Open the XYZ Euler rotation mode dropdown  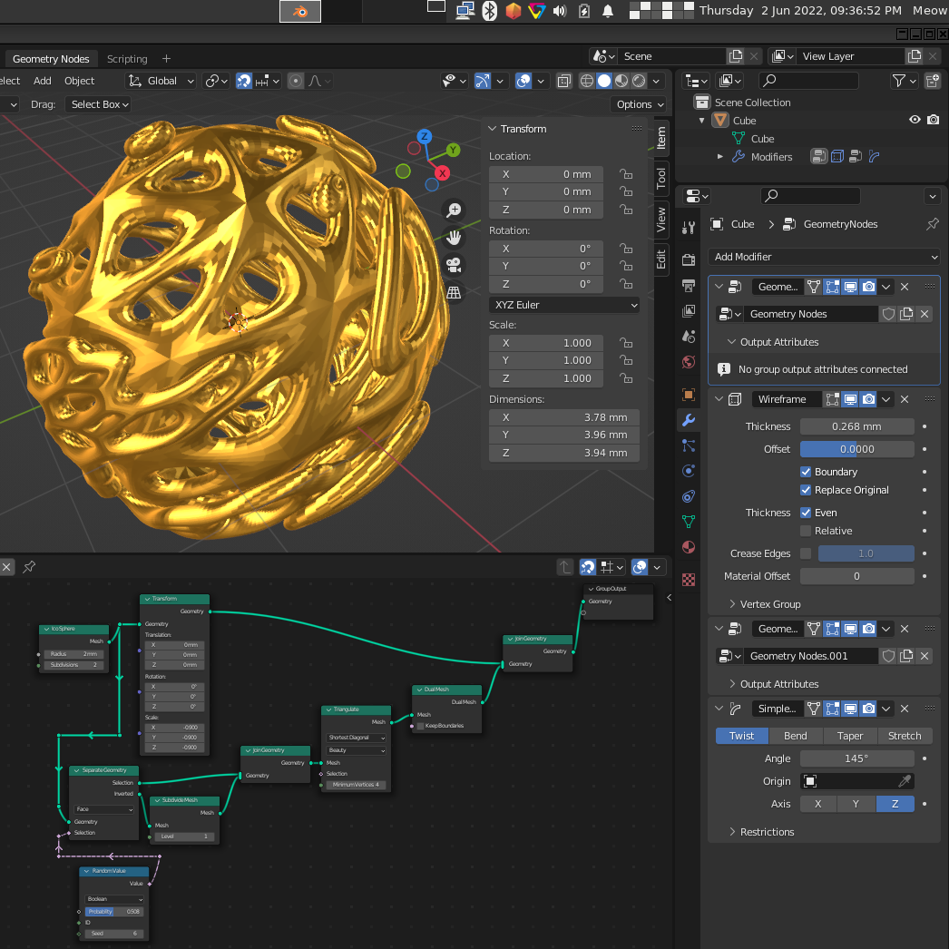[564, 305]
